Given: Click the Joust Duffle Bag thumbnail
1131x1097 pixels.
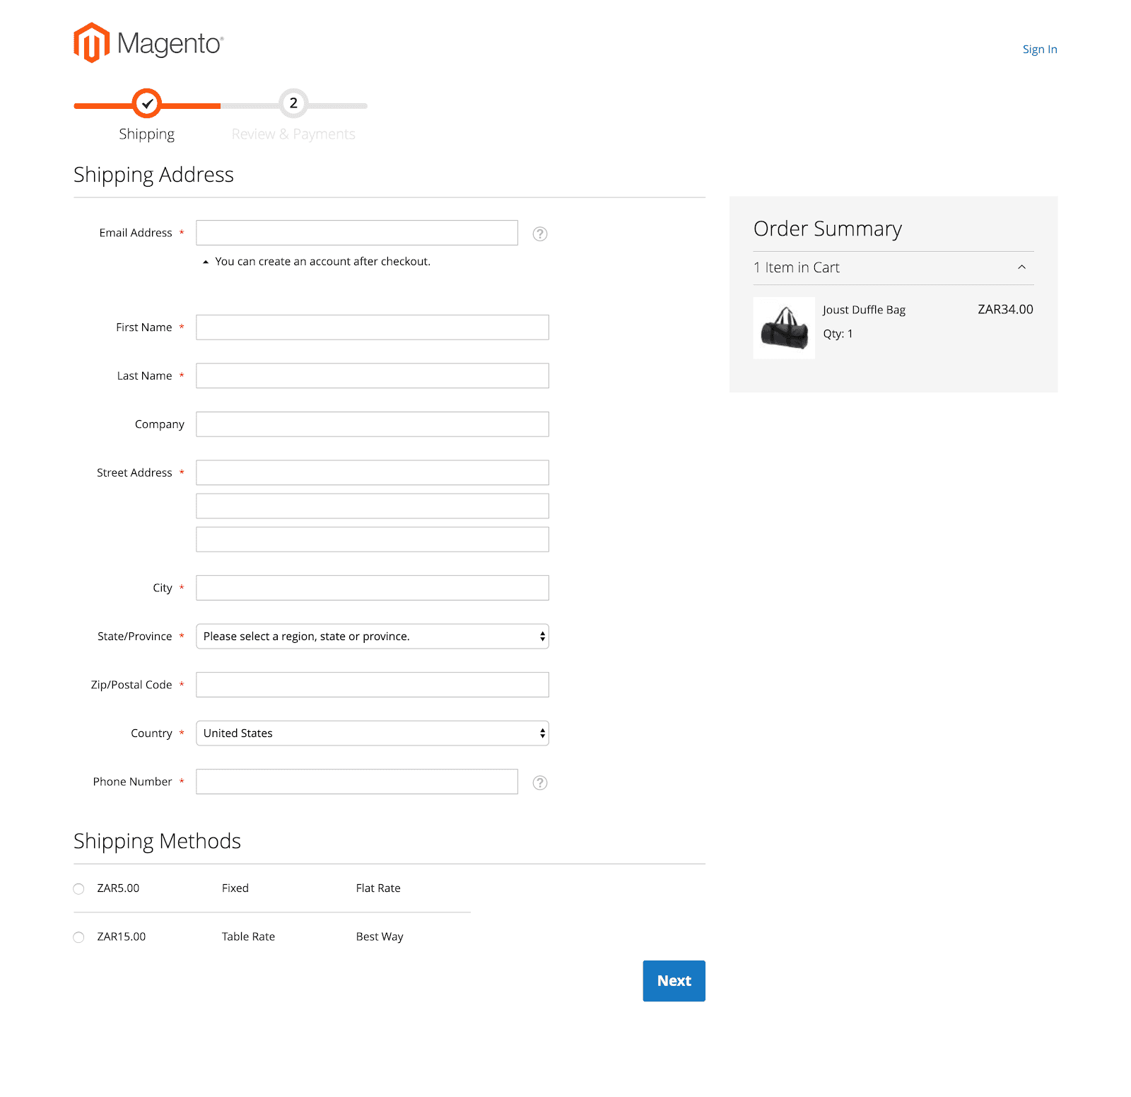Looking at the screenshot, I should (x=784, y=327).
